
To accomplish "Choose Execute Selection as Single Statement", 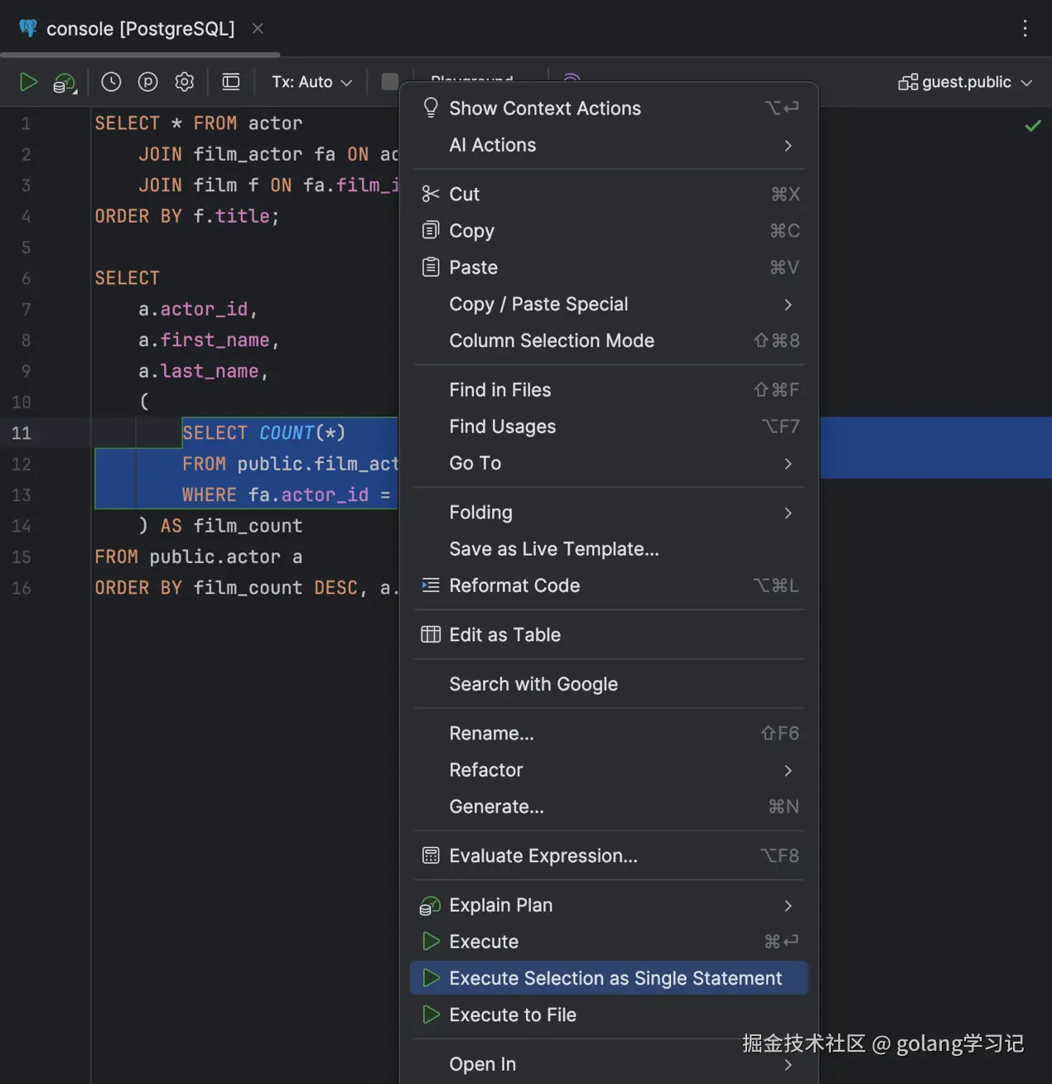I will tap(609, 978).
